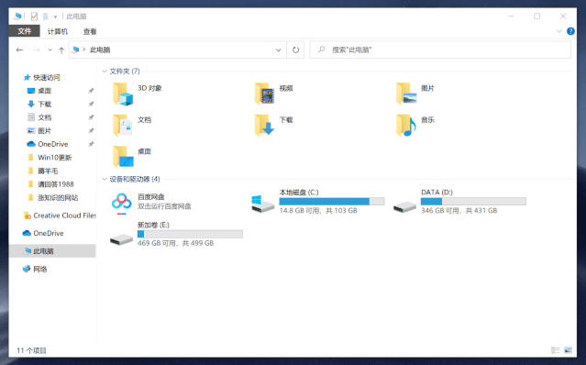This screenshot has width=586, height=365.
Task: Launch the 百度网盘 icon
Action: [x=121, y=202]
